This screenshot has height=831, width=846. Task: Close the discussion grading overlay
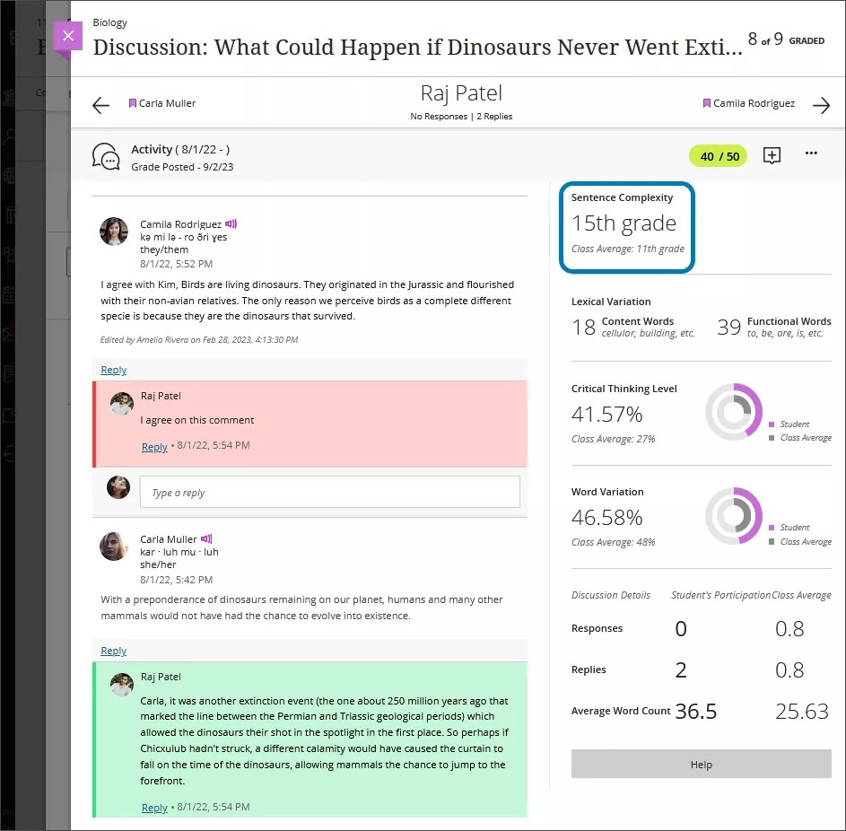pyautogui.click(x=68, y=37)
